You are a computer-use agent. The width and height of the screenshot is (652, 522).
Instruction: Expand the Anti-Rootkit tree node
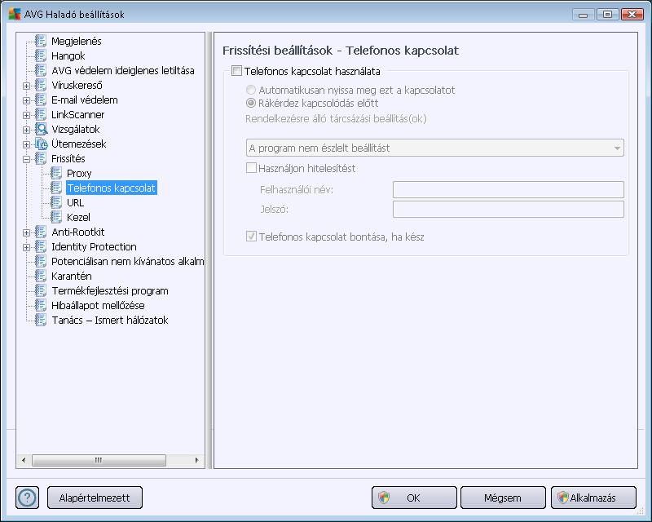coord(27,232)
